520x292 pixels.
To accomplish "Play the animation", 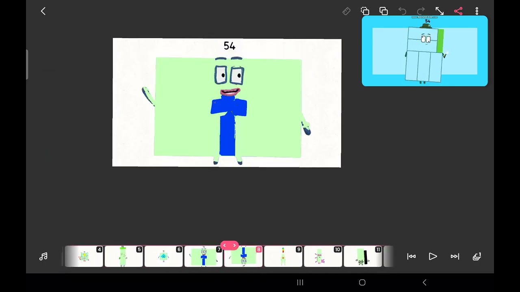I will (433, 256).
